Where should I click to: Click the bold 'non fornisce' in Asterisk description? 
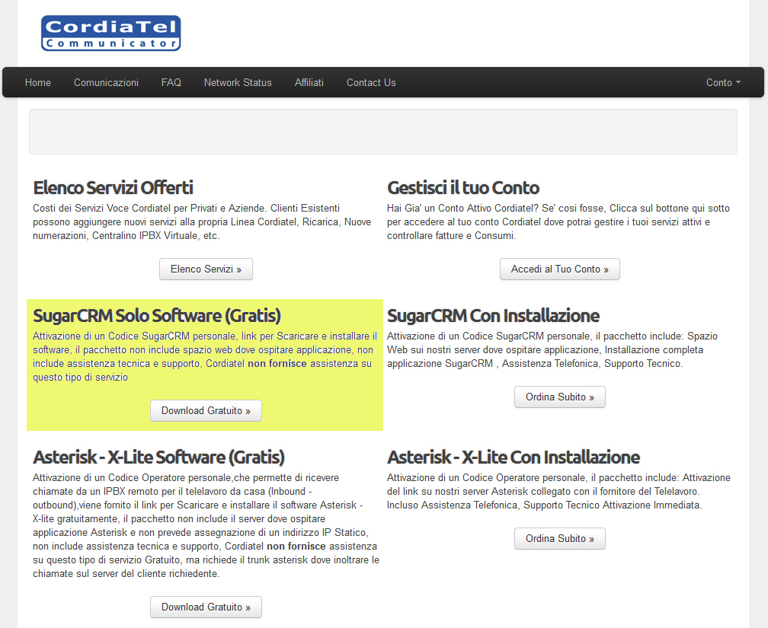point(296,547)
